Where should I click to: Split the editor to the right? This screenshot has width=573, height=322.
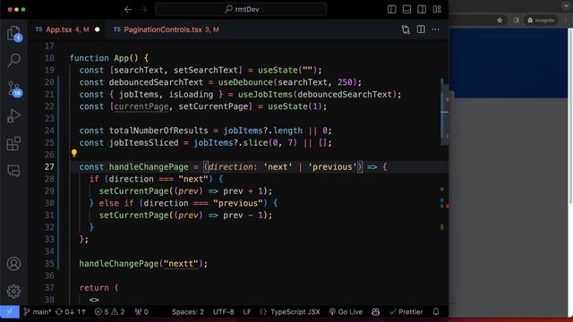[x=421, y=30]
